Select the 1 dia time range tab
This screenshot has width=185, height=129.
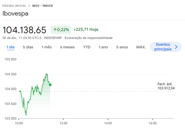[11, 47]
